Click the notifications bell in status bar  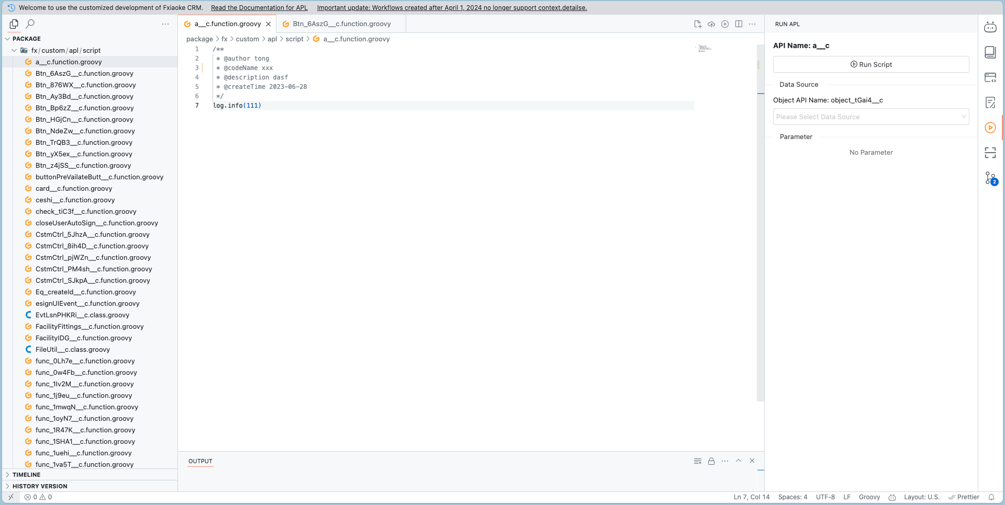click(991, 497)
